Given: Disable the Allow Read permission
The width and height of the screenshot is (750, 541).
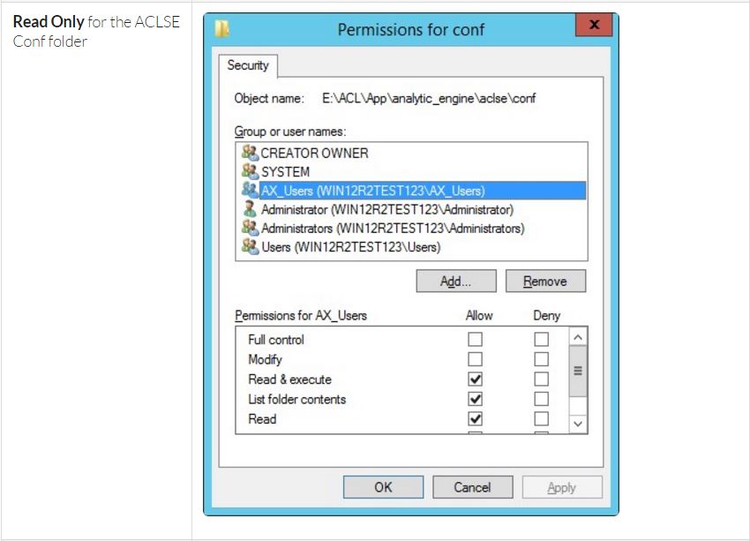Looking at the screenshot, I should click(x=475, y=419).
